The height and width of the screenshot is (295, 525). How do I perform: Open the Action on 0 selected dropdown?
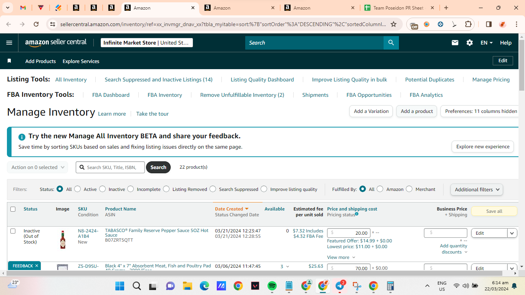38,167
